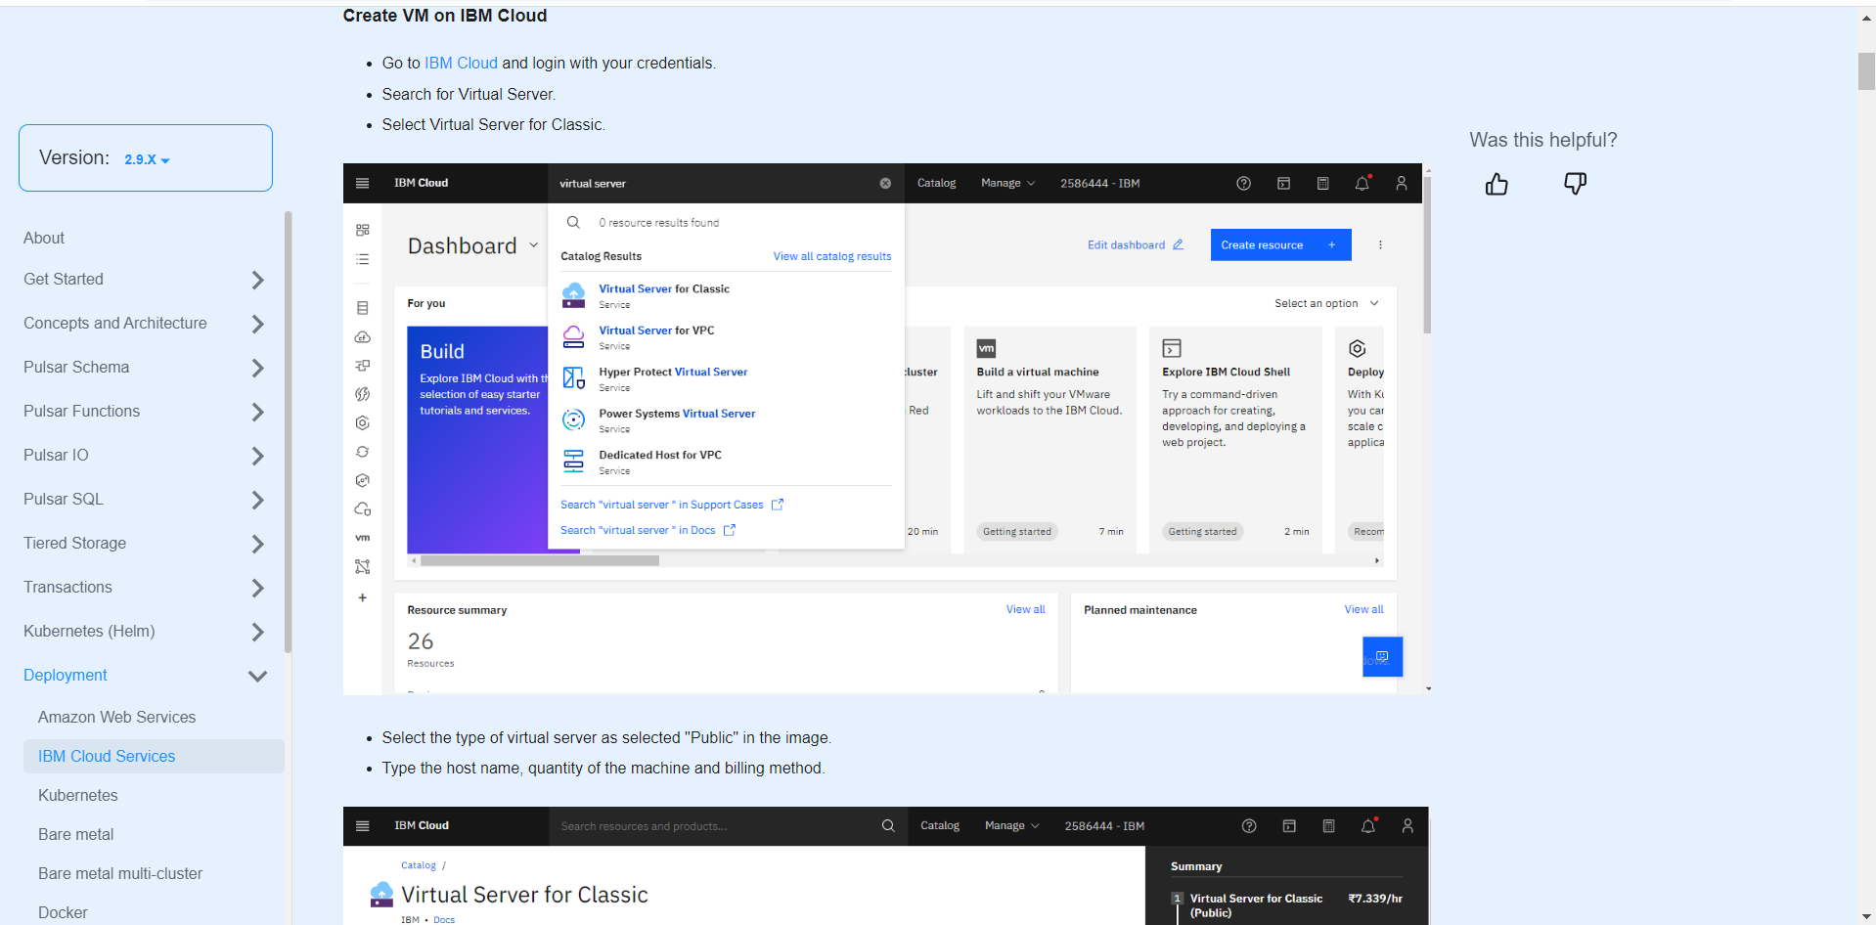Click the thumbs down not helpful icon

pyautogui.click(x=1575, y=184)
